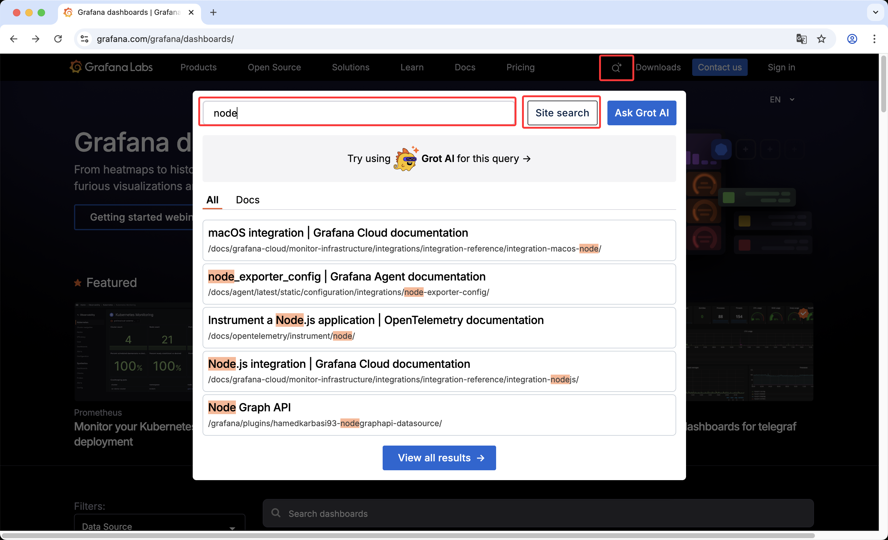Try using Grot AI for this query
Viewport: 888px width, 540px height.
[439, 159]
